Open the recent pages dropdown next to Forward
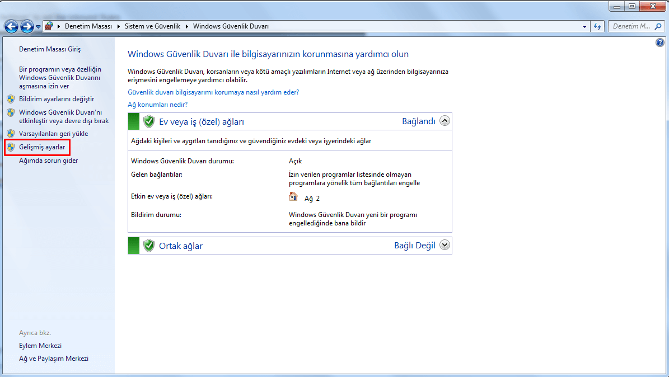This screenshot has height=377, width=669. (x=38, y=27)
